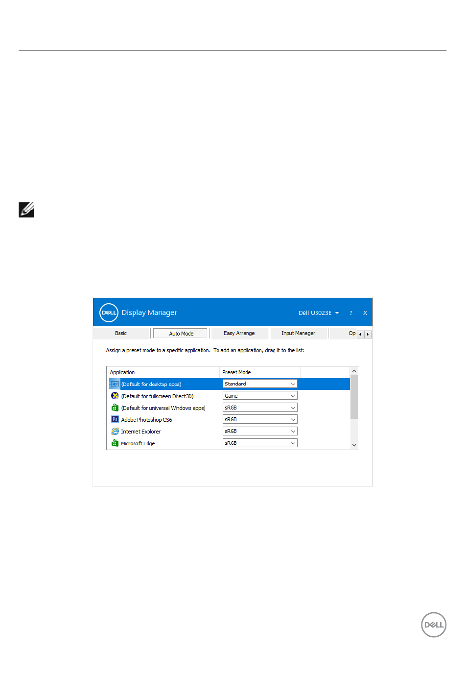Select the (Default for fullscreen Direct3D) row

[229, 396]
